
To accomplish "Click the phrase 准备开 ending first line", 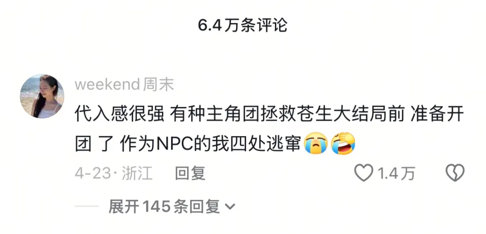I will click(437, 115).
